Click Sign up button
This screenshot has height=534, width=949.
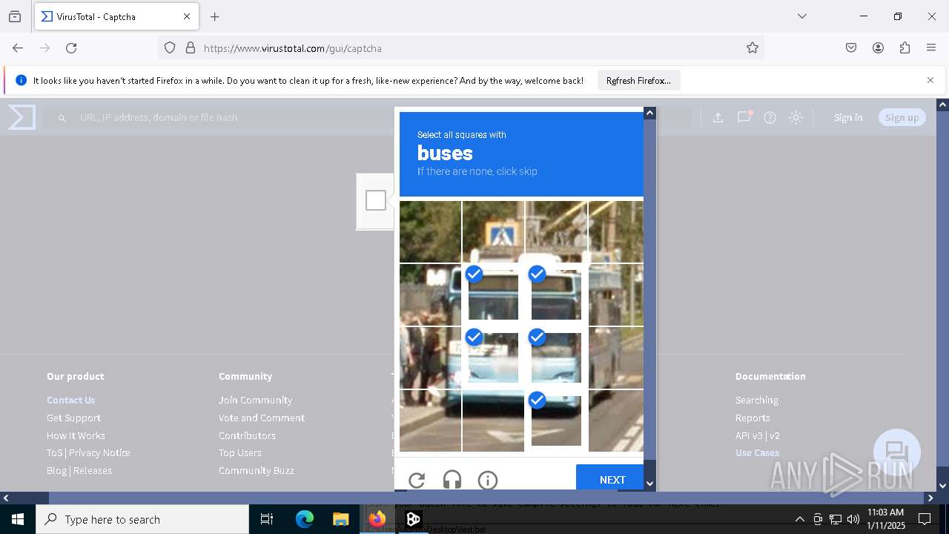pyautogui.click(x=902, y=117)
